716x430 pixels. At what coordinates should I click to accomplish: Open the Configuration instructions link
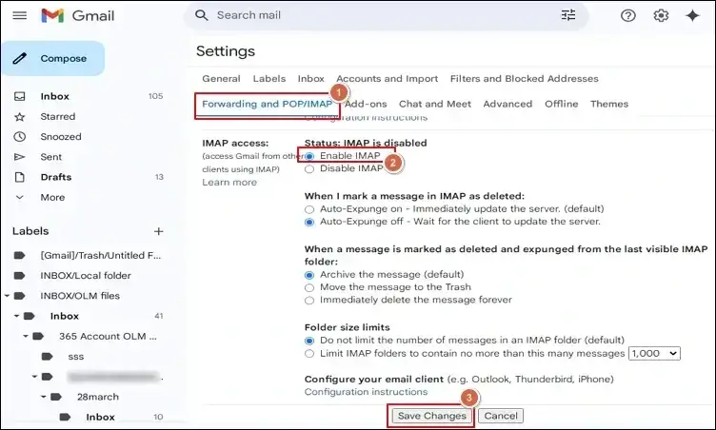click(x=366, y=392)
